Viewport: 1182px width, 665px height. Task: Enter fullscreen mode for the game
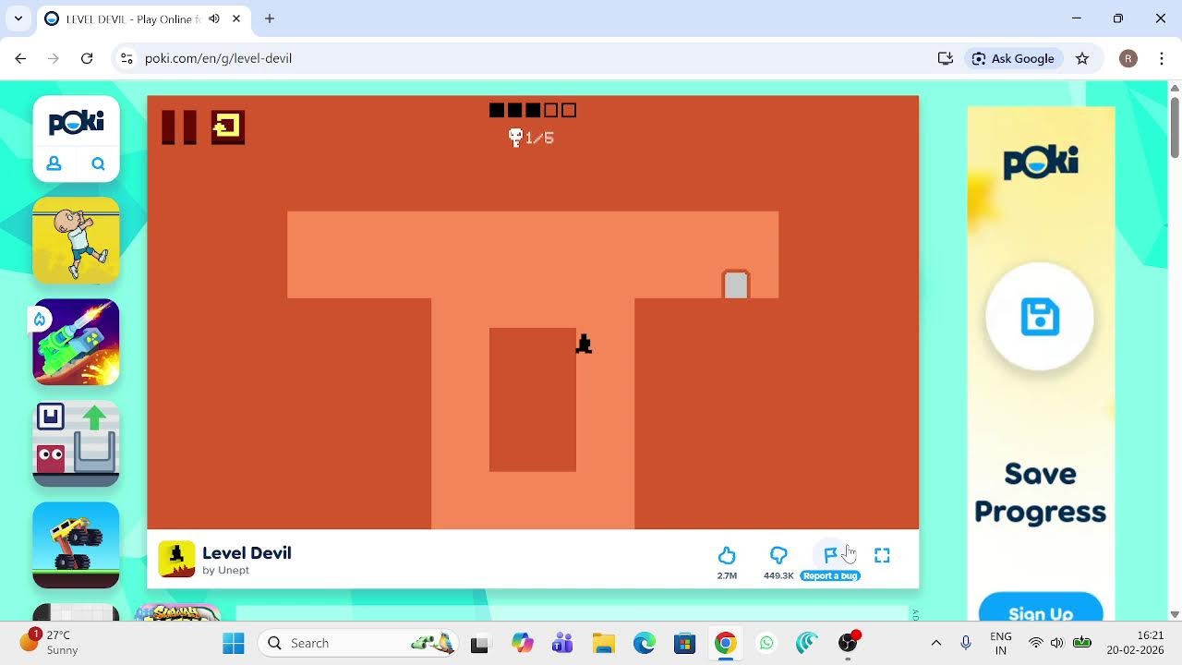tap(882, 555)
